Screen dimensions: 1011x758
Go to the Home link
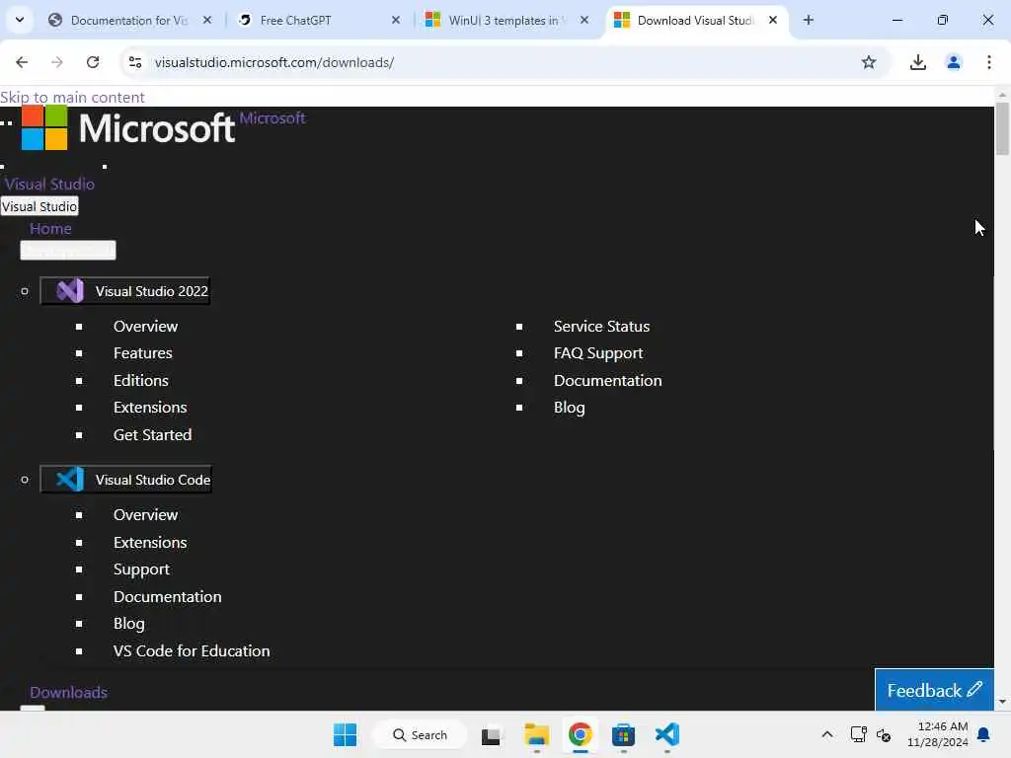pyautogui.click(x=50, y=228)
